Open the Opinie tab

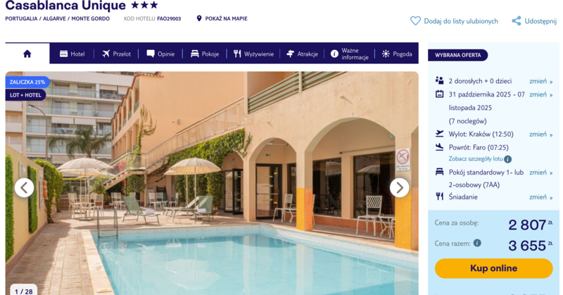[160, 54]
